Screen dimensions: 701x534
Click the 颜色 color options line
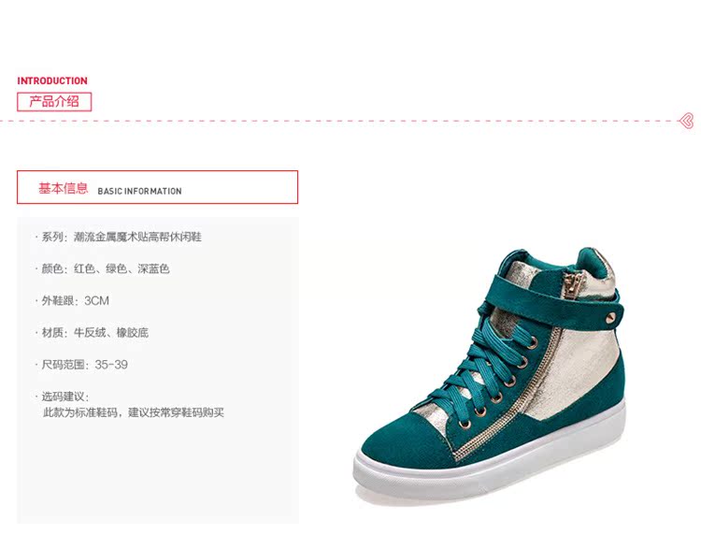coord(103,268)
